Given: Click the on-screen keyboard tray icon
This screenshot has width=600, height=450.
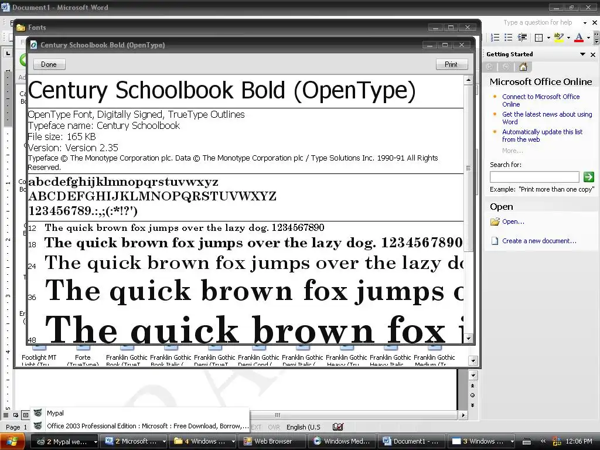Looking at the screenshot, I should [527, 442].
